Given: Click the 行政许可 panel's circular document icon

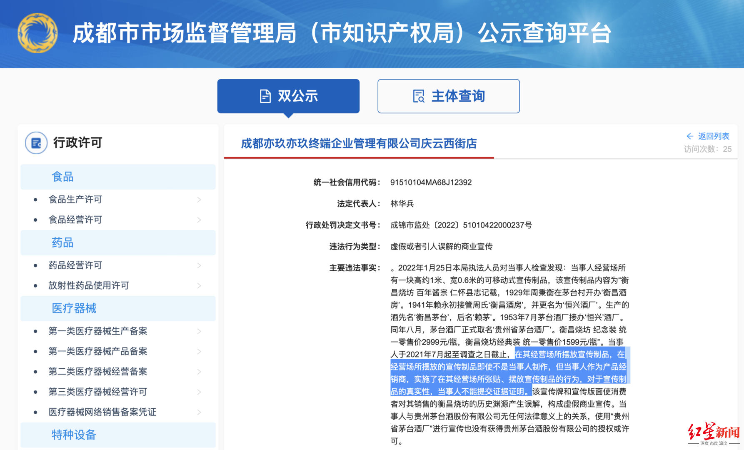Looking at the screenshot, I should 36,143.
